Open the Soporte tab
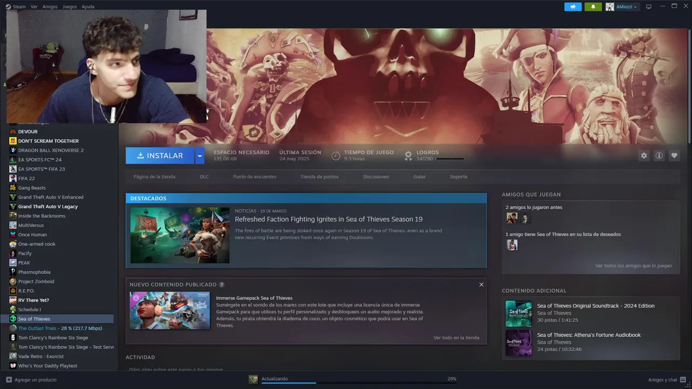Image resolution: width=692 pixels, height=389 pixels. coord(458,177)
